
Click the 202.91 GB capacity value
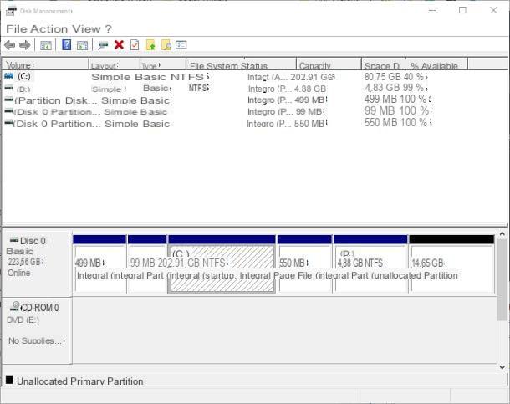click(313, 77)
